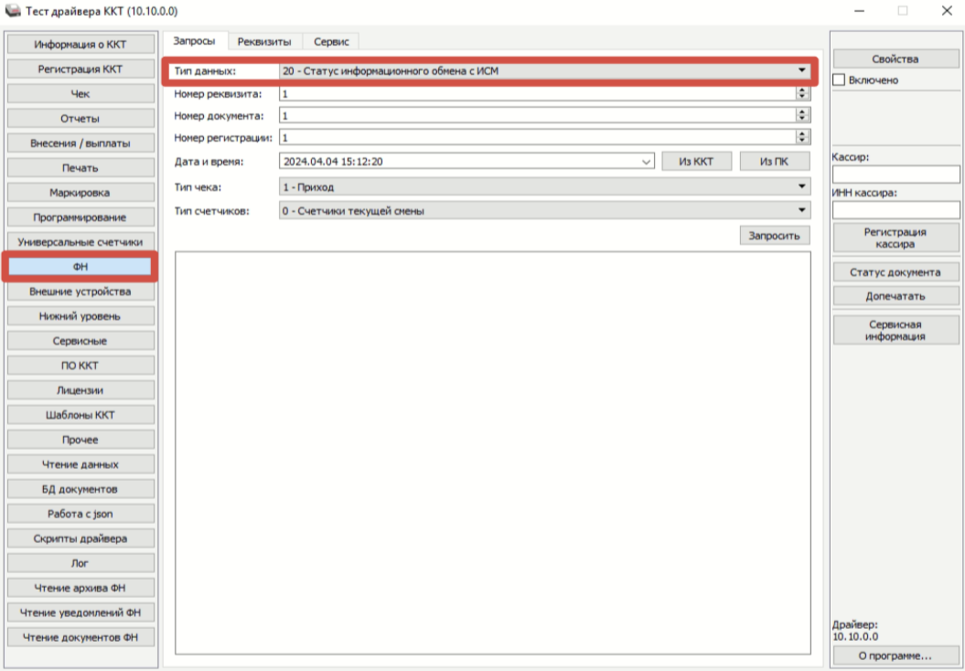Open the Маркировка section
The image size is (965, 671).
80,193
